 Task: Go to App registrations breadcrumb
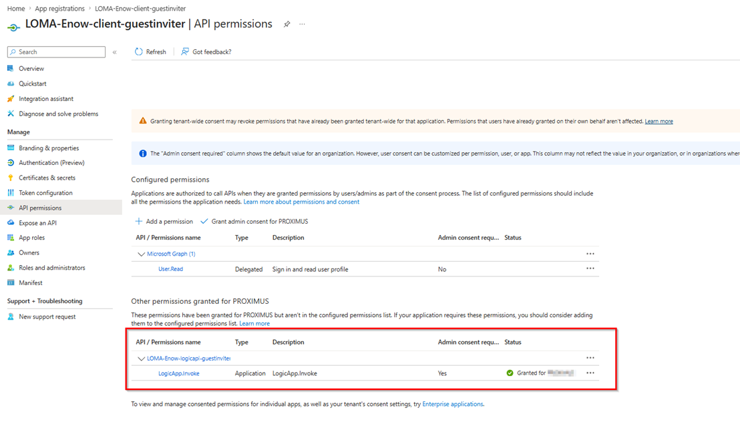click(x=59, y=9)
